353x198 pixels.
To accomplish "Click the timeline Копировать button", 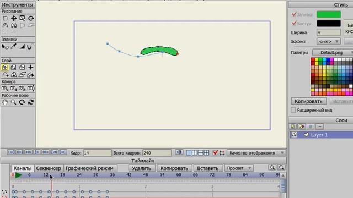I will coord(174,168).
